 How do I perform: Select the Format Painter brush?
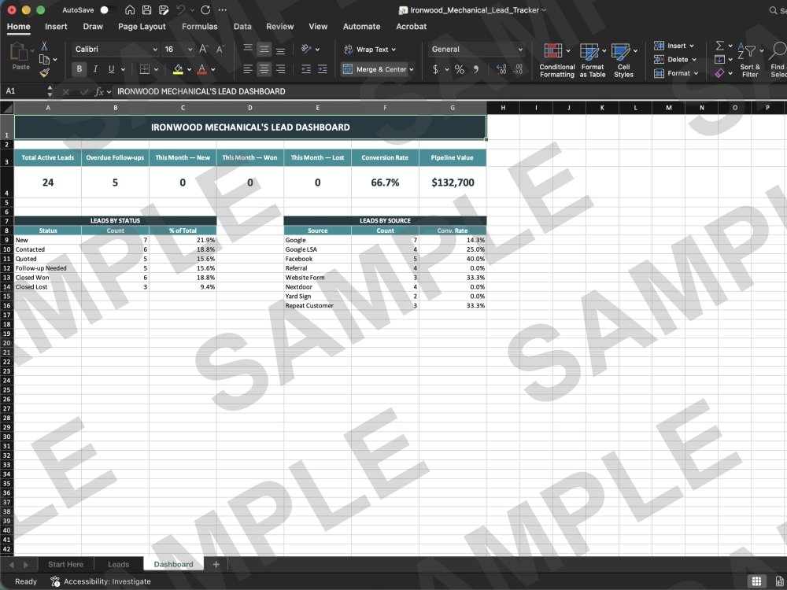tap(44, 72)
